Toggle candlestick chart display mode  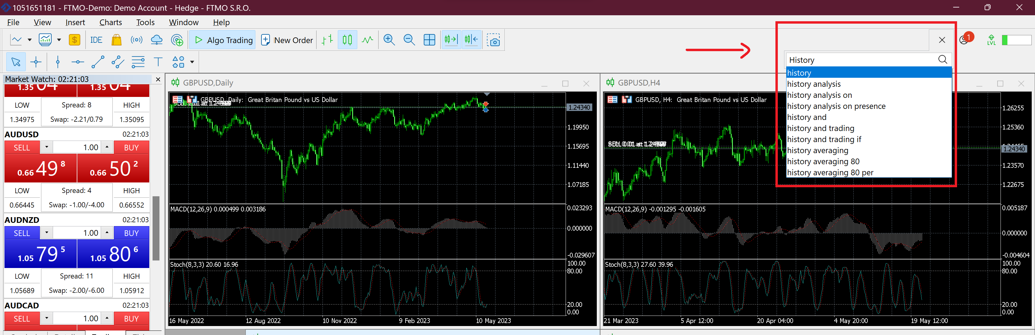(347, 40)
